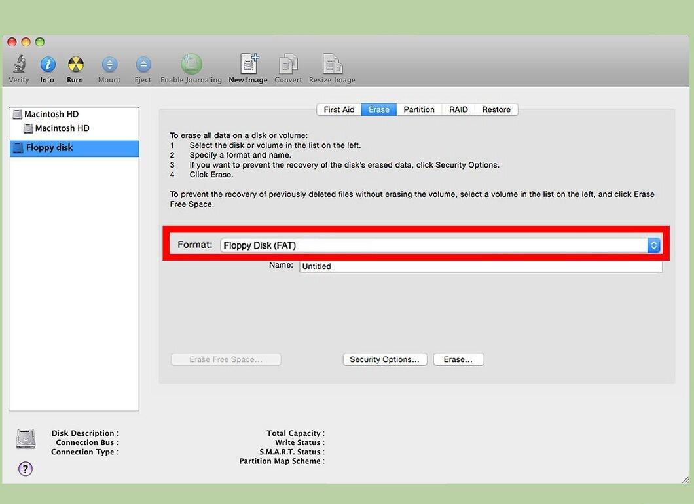
Task: Click the Security Options button
Action: click(384, 359)
